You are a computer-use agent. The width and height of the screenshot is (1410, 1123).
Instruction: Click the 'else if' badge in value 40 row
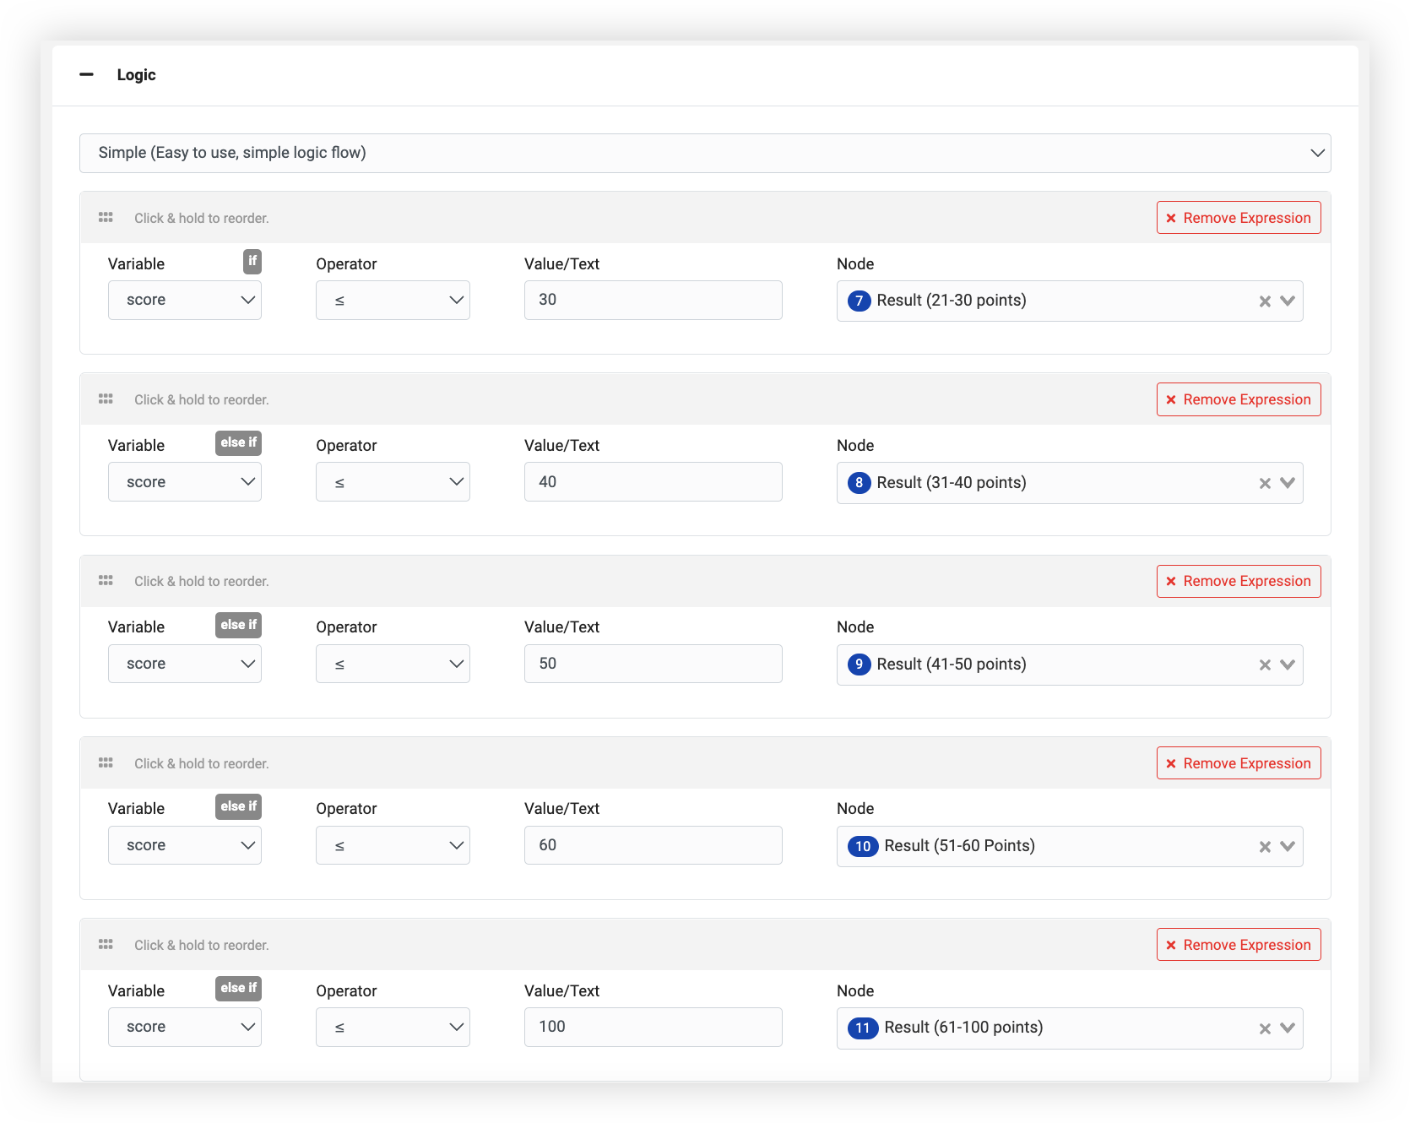(238, 442)
